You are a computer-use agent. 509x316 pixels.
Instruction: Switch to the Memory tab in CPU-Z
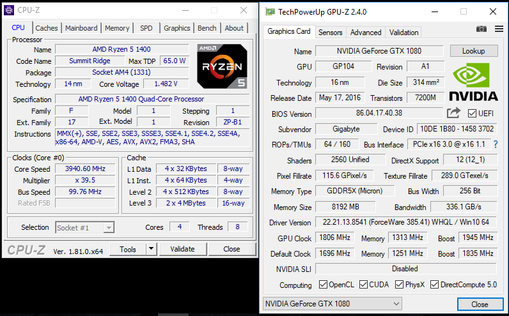[117, 28]
